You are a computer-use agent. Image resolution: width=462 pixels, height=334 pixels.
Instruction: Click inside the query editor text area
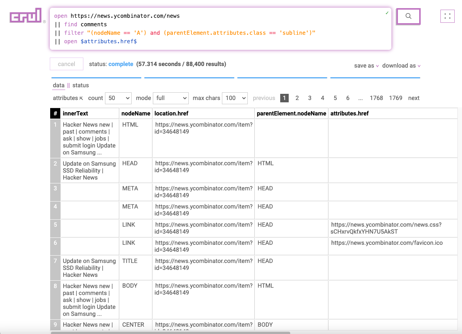coord(220,29)
